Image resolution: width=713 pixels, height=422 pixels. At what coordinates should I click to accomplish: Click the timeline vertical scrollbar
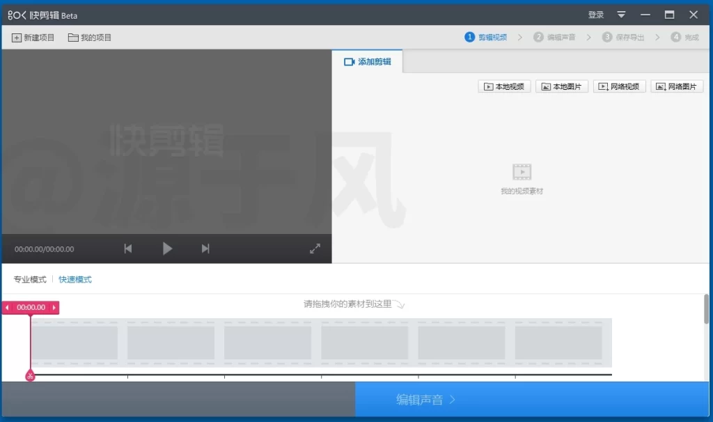706,309
